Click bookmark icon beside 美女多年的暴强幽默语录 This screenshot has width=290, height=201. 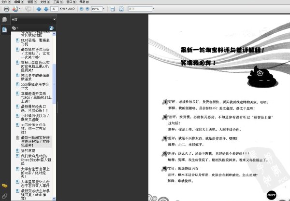(x=17, y=75)
